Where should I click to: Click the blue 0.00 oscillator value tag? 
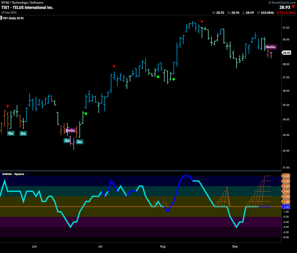(286, 207)
